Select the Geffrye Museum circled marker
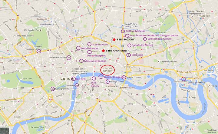This screenshot has width=218, height=134. [x=123, y=31]
